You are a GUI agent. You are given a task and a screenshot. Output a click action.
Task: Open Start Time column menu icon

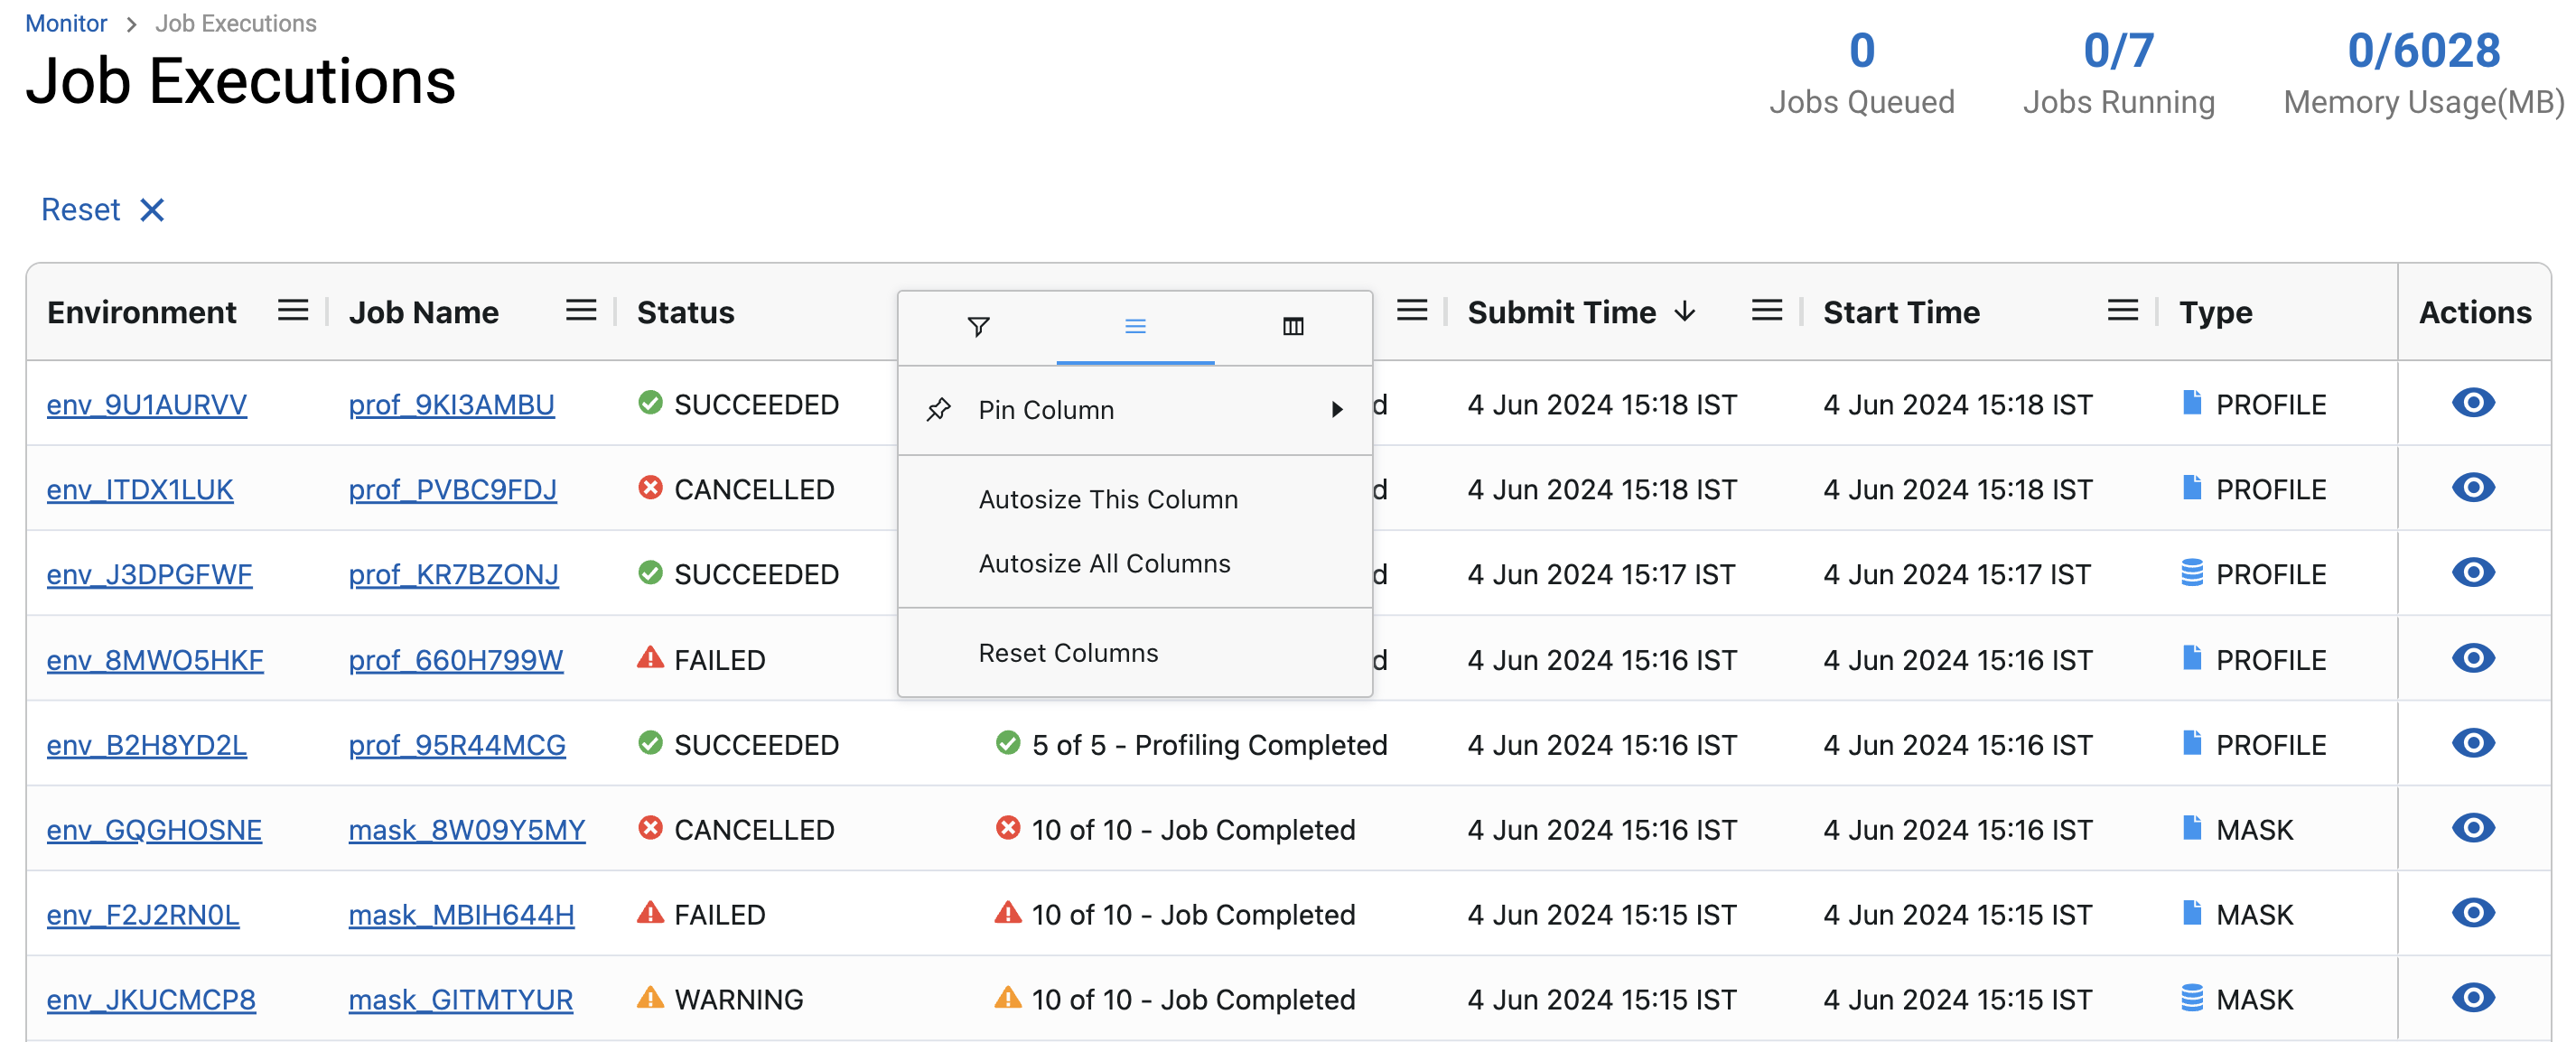[2122, 311]
